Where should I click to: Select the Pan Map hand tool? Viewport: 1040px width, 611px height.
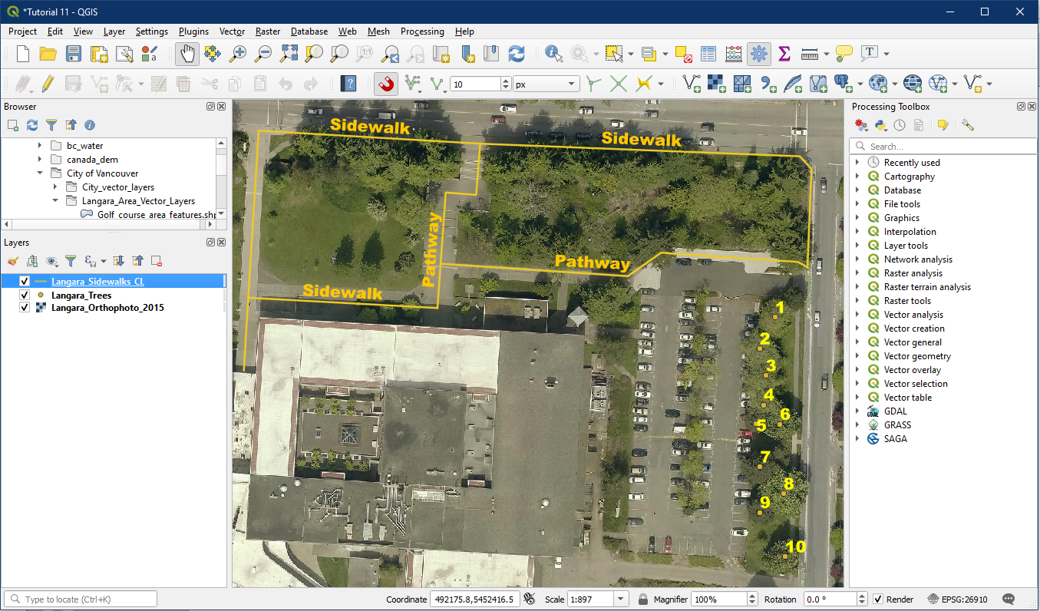(188, 54)
